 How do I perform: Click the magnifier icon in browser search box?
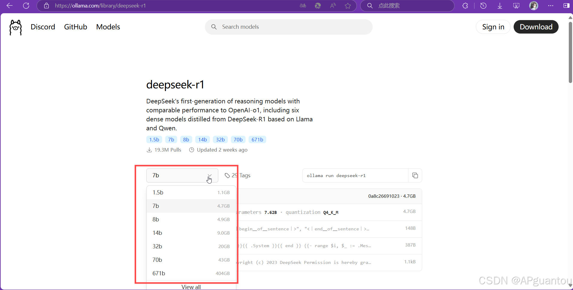pyautogui.click(x=370, y=6)
